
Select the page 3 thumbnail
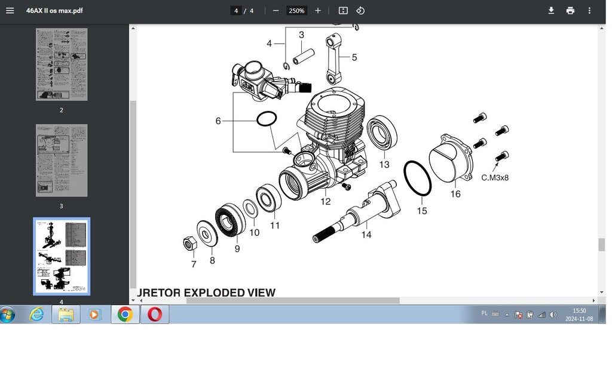(x=62, y=160)
